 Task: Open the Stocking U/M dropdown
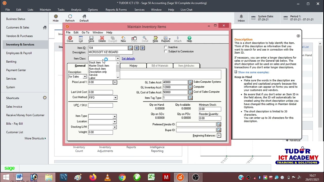(114, 127)
